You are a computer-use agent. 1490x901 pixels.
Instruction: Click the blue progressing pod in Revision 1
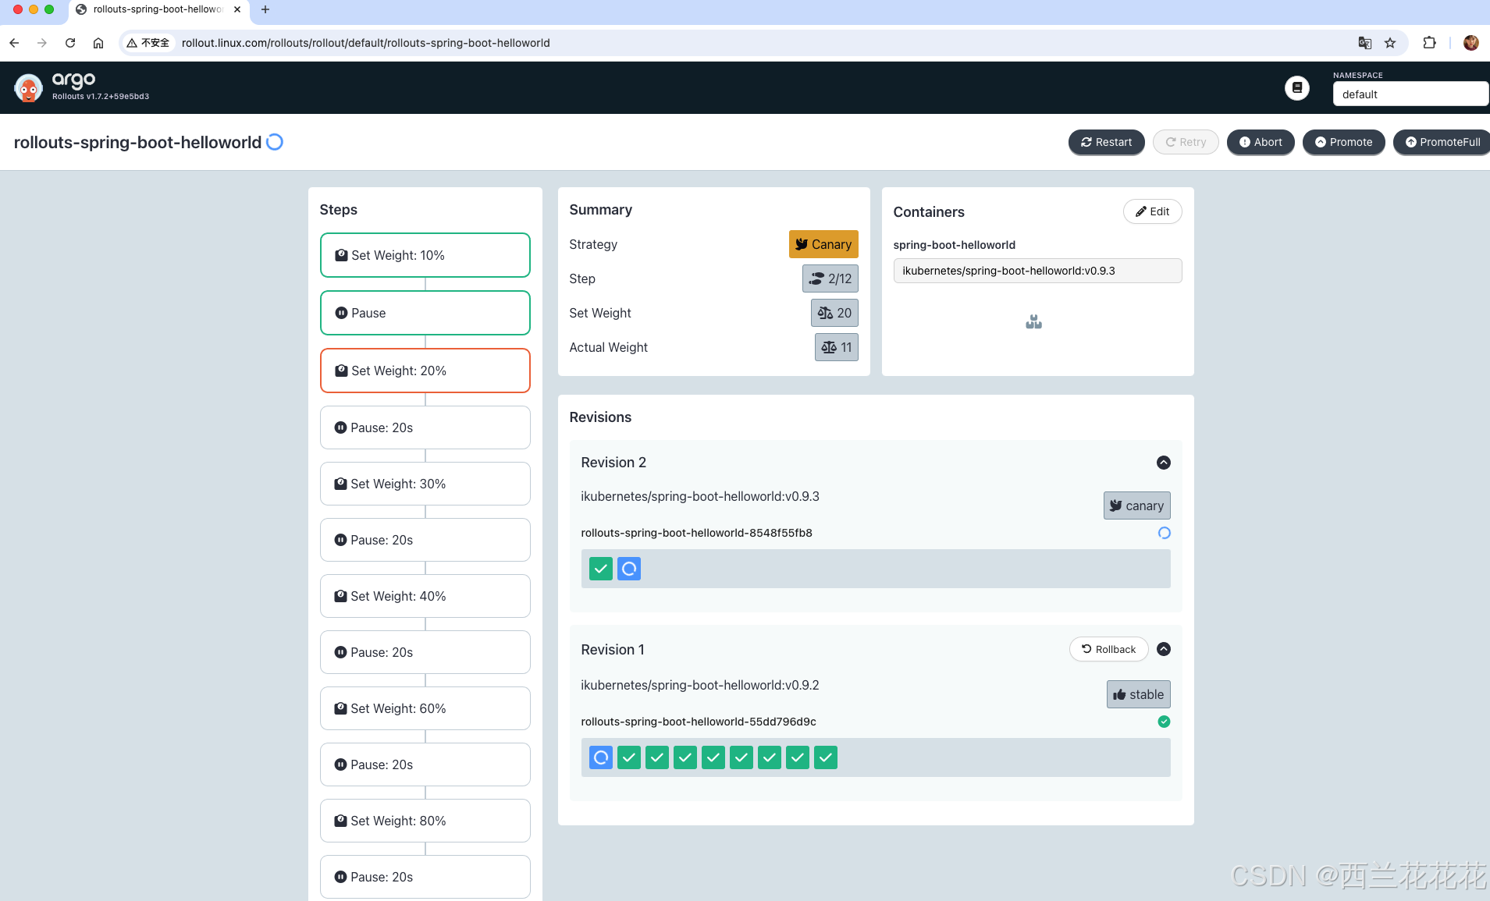pyautogui.click(x=601, y=757)
